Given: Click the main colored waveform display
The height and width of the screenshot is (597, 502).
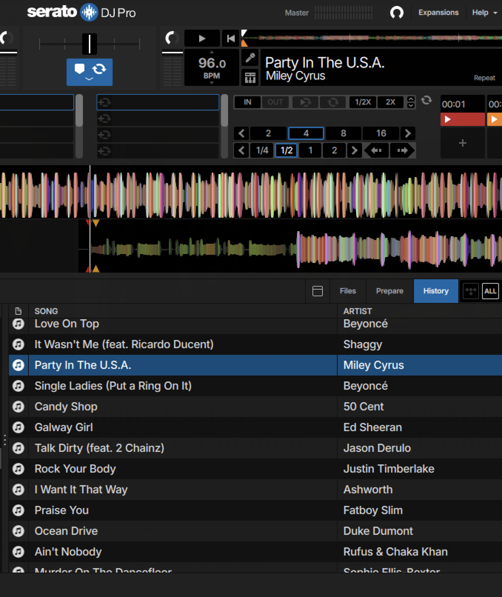Looking at the screenshot, I should coord(251,192).
